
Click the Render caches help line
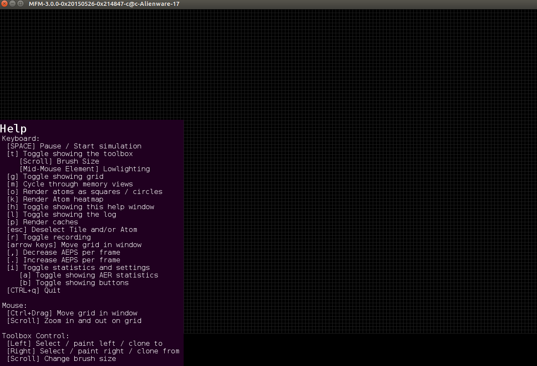pyautogui.click(x=42, y=222)
